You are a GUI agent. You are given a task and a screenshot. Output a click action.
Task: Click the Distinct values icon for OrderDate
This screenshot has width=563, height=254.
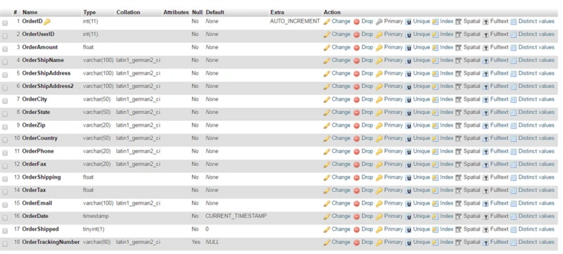[514, 216]
